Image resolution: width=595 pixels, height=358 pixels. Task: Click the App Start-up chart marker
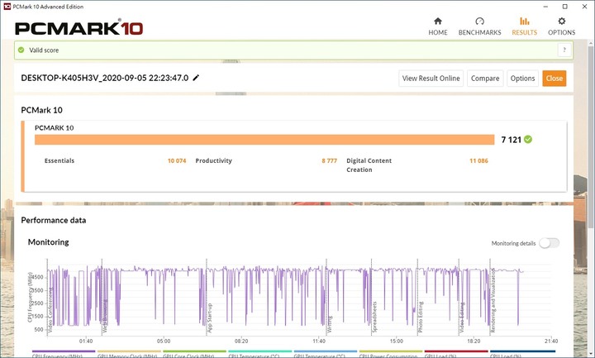[x=209, y=318]
